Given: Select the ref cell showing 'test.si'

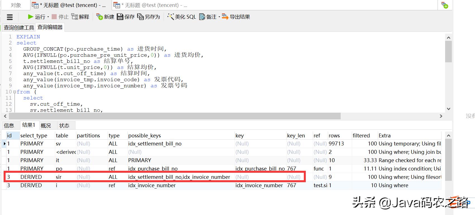Looking at the screenshot, I should click(x=320, y=185).
